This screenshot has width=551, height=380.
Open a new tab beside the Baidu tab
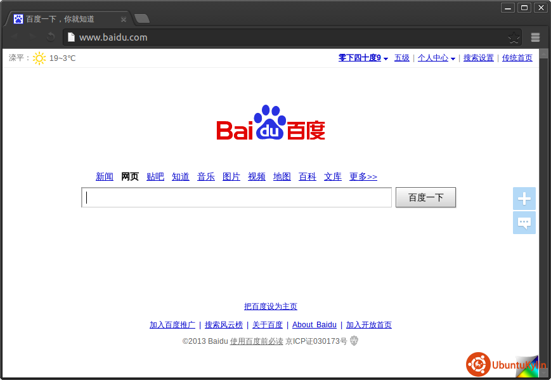(142, 18)
